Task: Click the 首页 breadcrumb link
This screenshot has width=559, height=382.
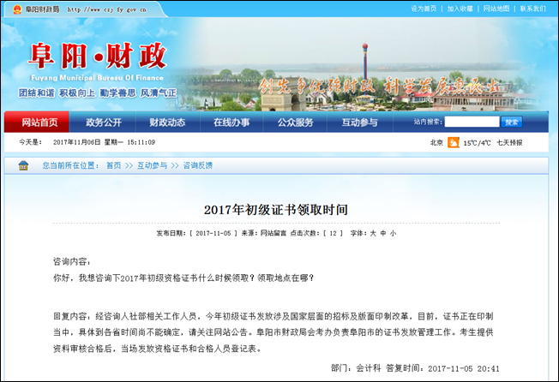Action: click(114, 165)
